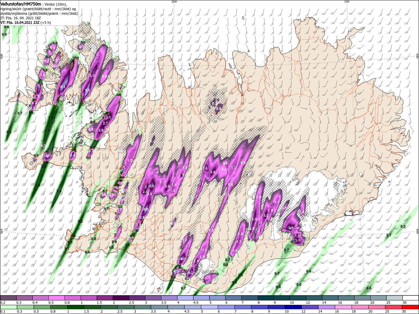Click the '4.0' value near the south coast

183,259
